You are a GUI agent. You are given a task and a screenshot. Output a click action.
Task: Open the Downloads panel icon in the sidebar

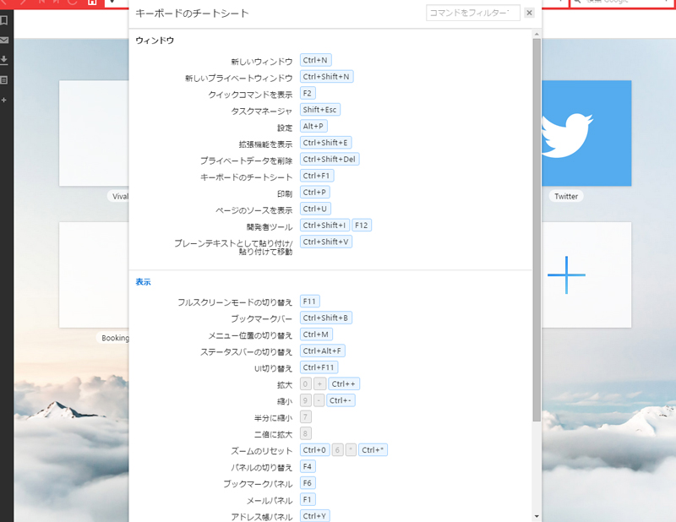[x=4, y=60]
